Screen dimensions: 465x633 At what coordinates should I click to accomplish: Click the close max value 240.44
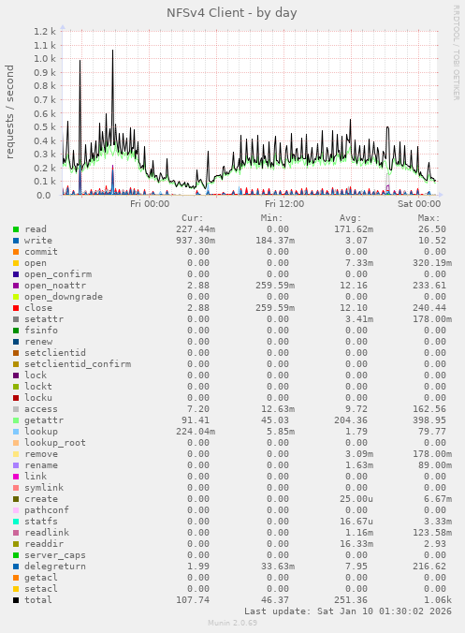[x=429, y=308]
